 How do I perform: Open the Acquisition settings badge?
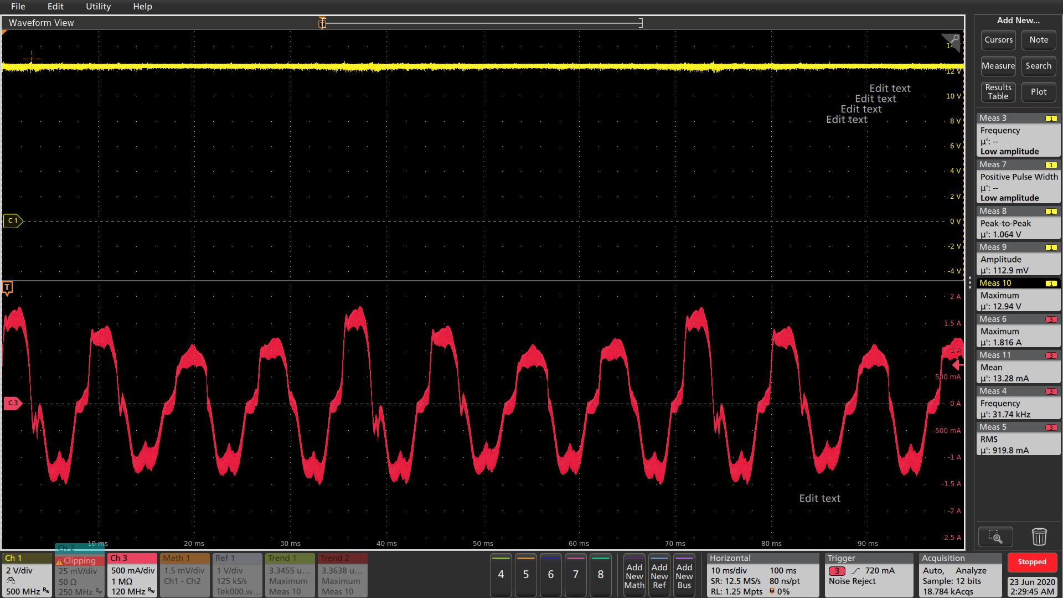tap(960, 575)
